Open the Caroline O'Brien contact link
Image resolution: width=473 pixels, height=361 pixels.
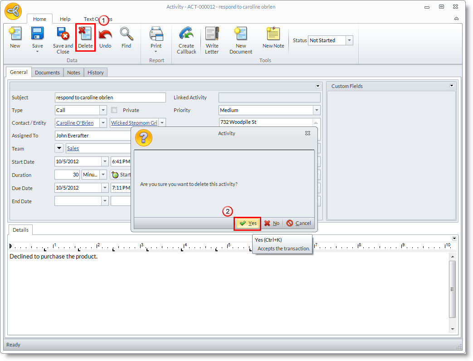point(75,123)
